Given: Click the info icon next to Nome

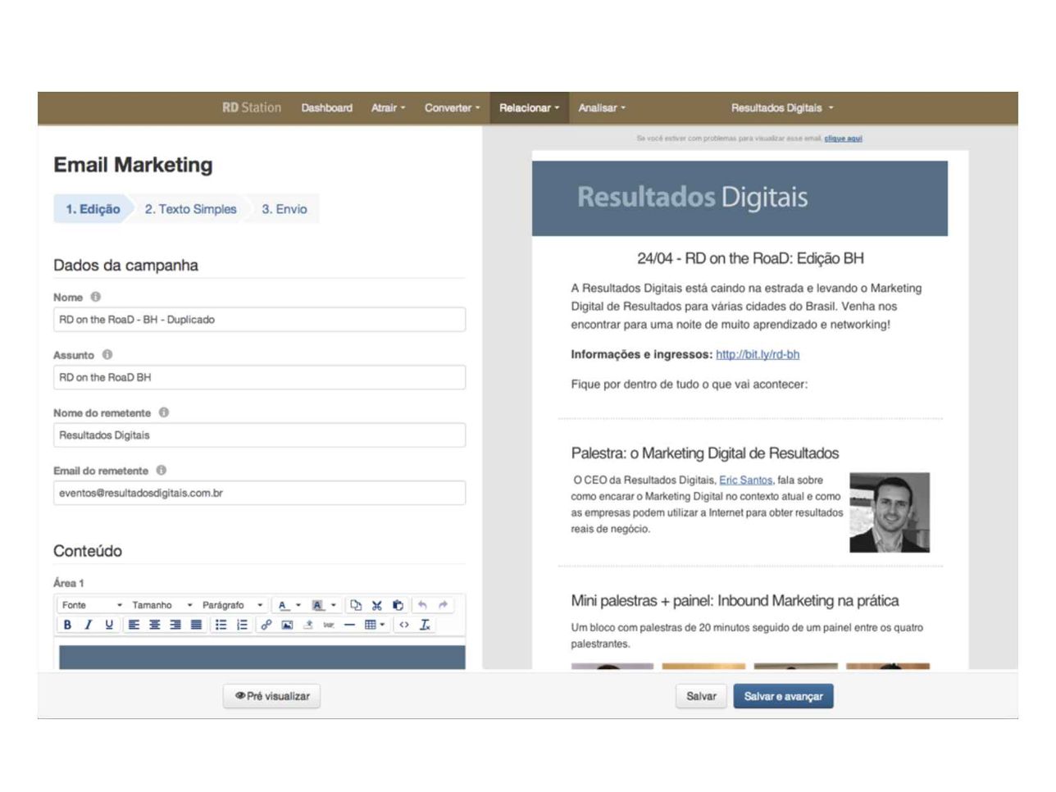Looking at the screenshot, I should pyautogui.click(x=96, y=297).
